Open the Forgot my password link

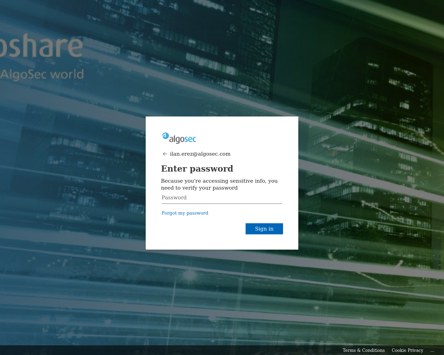[x=185, y=213]
